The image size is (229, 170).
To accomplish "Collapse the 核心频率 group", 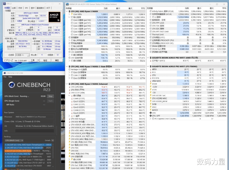I will (69, 17).
